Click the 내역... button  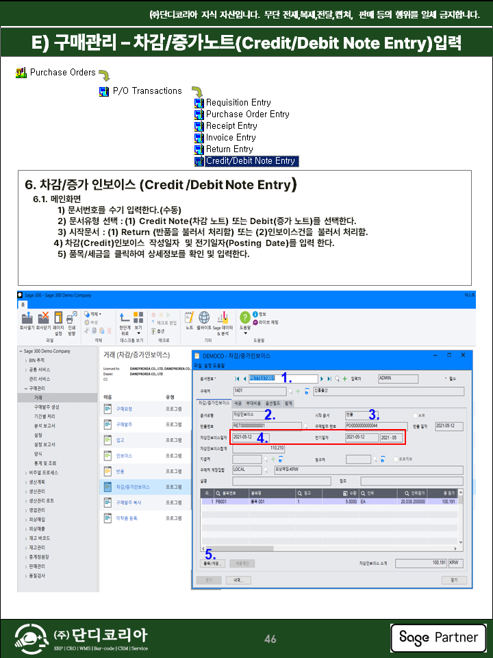[x=238, y=580]
